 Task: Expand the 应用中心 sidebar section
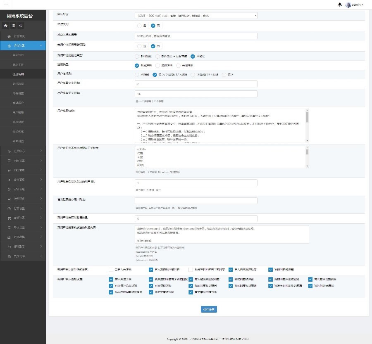click(x=23, y=151)
